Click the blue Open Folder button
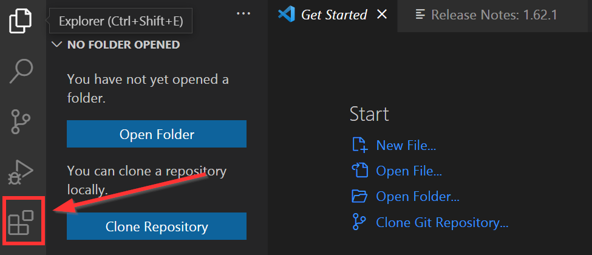 157,134
